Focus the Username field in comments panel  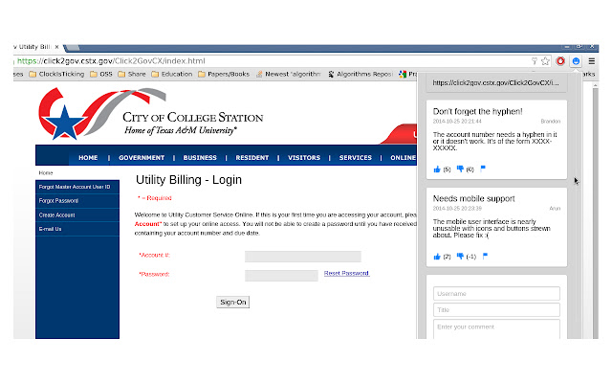pyautogui.click(x=496, y=294)
